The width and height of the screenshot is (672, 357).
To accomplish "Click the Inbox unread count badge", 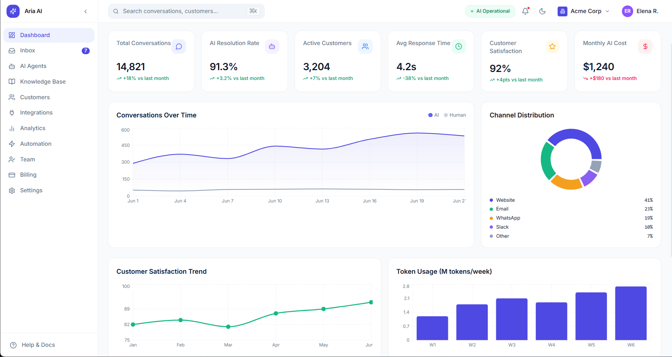I will (x=86, y=51).
